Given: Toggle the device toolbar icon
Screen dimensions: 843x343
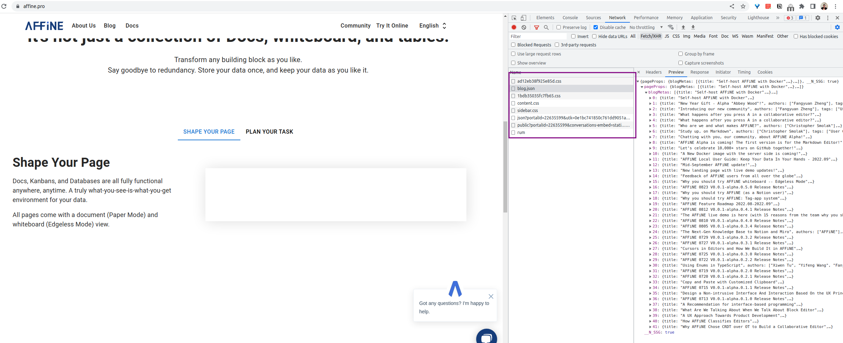Looking at the screenshot, I should [x=523, y=18].
